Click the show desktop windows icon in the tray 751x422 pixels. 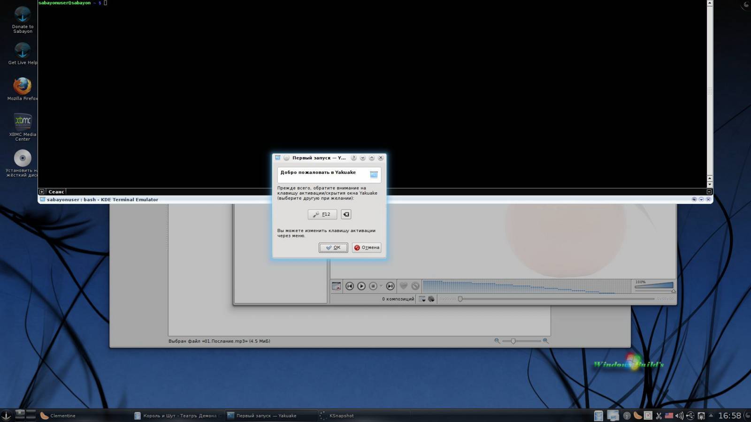(613, 415)
